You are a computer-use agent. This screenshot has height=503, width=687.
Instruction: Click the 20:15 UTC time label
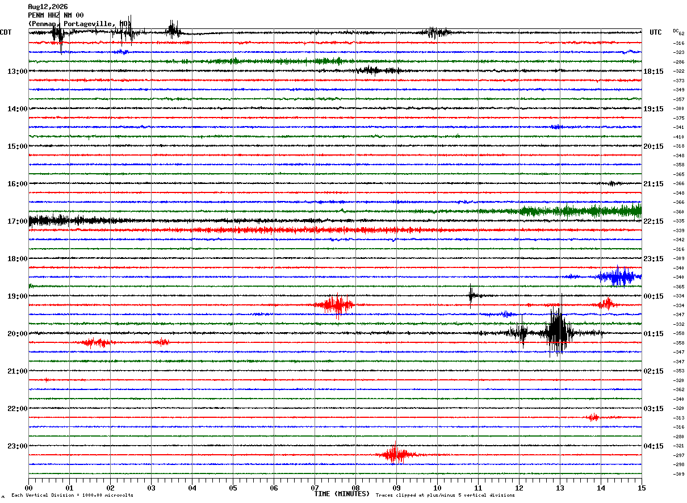point(654,146)
